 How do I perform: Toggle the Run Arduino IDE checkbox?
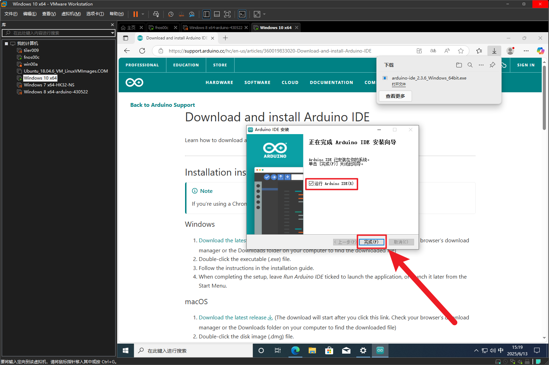click(x=311, y=184)
